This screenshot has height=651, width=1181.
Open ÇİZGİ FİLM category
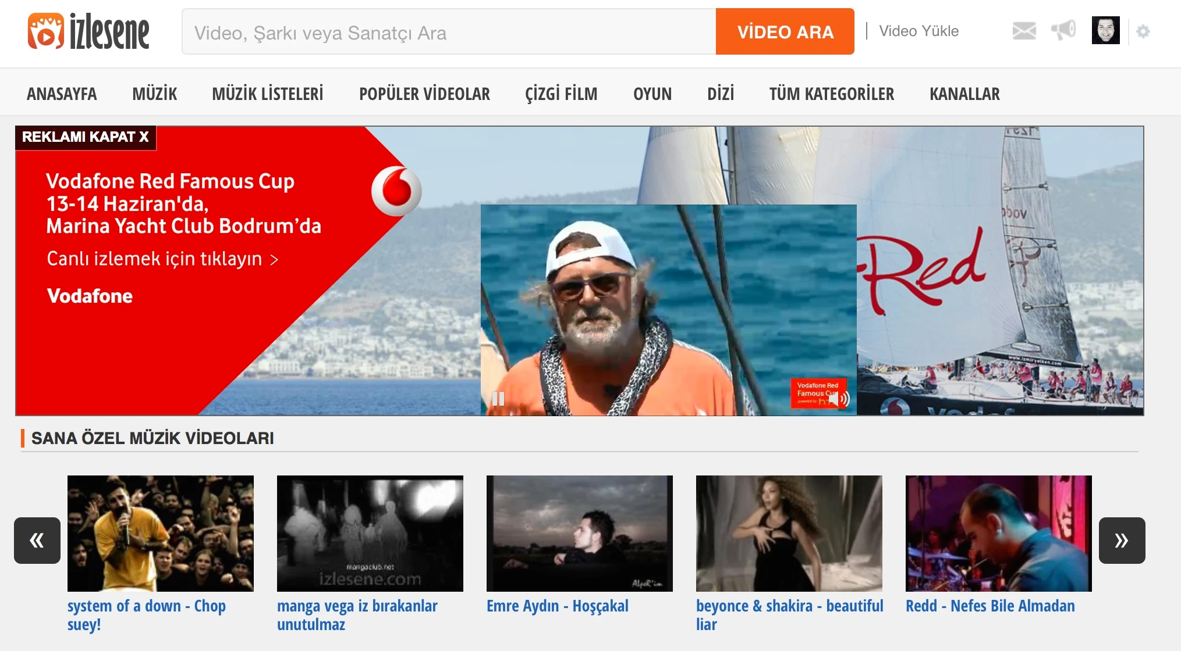pyautogui.click(x=561, y=94)
